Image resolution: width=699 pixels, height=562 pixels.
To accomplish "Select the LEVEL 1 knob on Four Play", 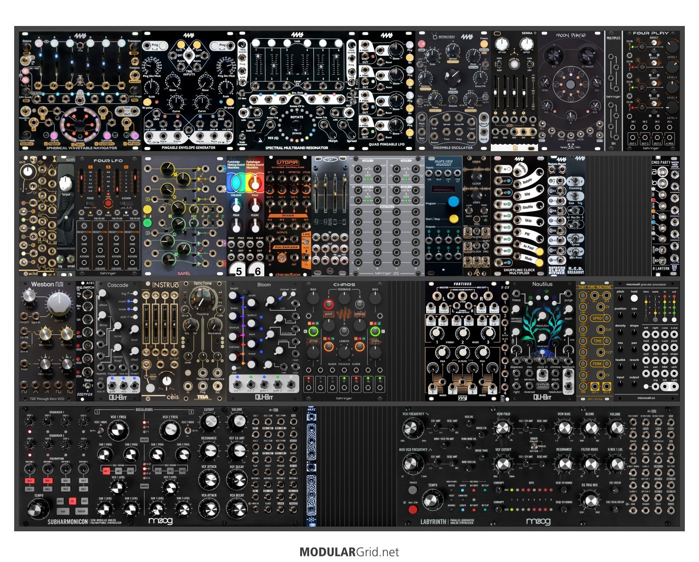I will pyautogui.click(x=672, y=47).
